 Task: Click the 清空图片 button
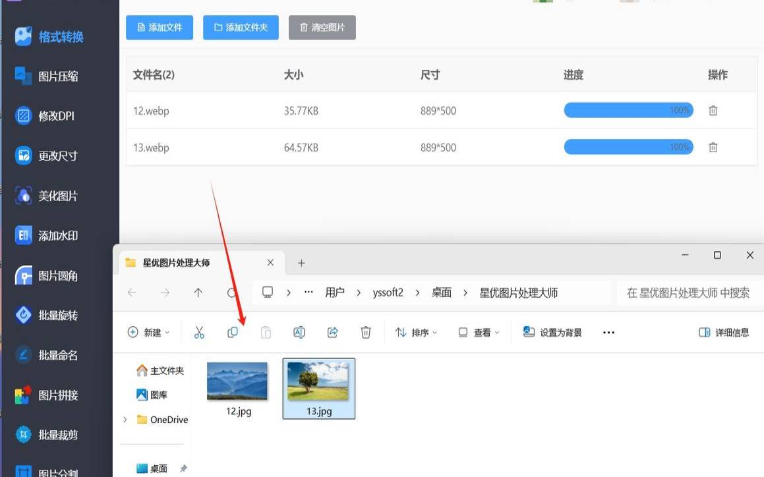[x=322, y=28]
